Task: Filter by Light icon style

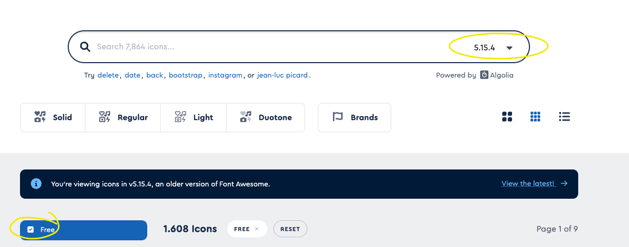Action: [193, 118]
